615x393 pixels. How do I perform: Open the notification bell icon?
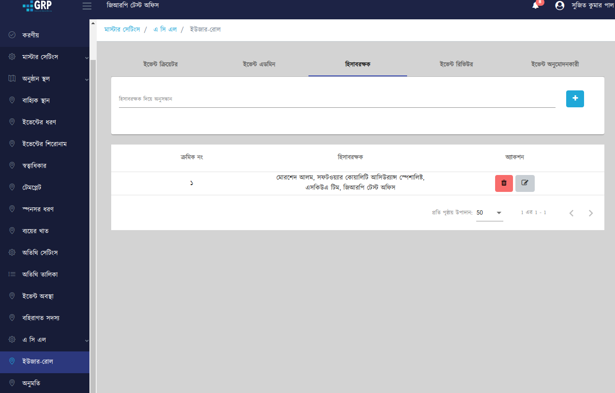pos(536,6)
